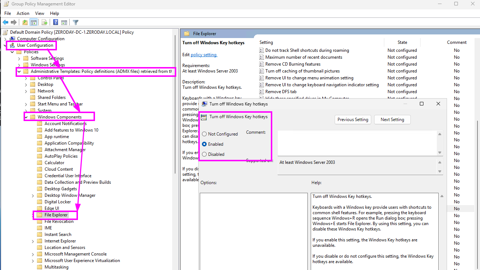The height and width of the screenshot is (270, 480).
Task: Open Help via the blue question-mark icon
Action: (x=56, y=22)
